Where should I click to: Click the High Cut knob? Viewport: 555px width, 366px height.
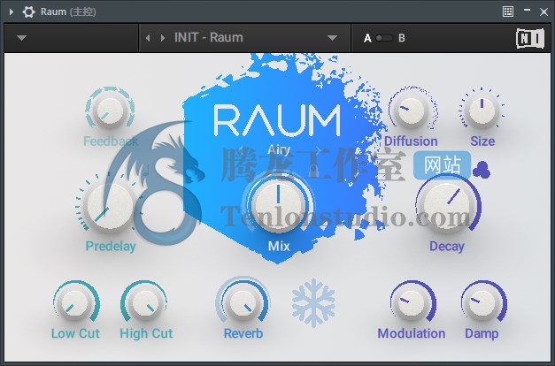[144, 304]
